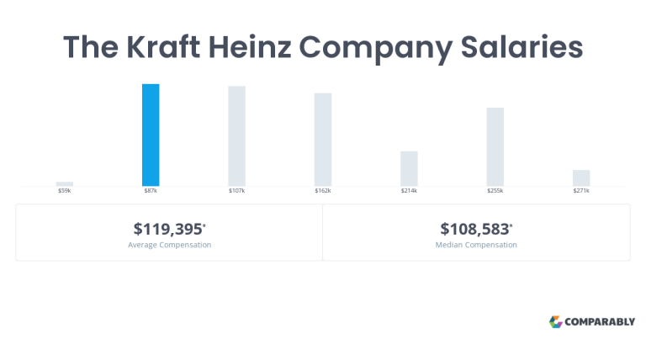Select the $162k salary bar

click(x=323, y=140)
